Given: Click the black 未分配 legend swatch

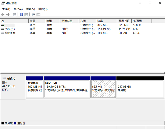Looking at the screenshot, I should (3, 123).
